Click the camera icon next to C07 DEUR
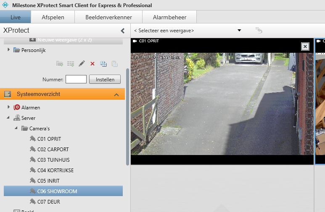Viewport: 325px width, 212px height. point(32,201)
